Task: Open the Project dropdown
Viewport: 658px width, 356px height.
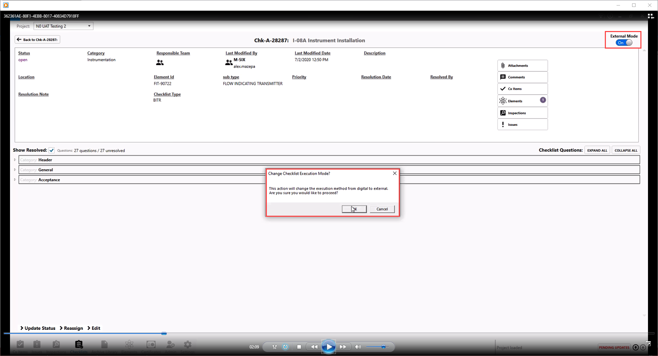Action: point(64,26)
